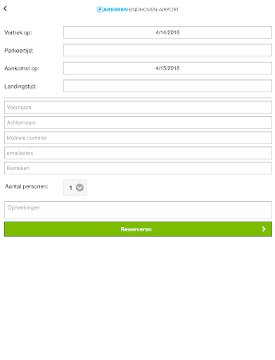
Task: Select the Parkeertijd time field
Action: (x=167, y=50)
